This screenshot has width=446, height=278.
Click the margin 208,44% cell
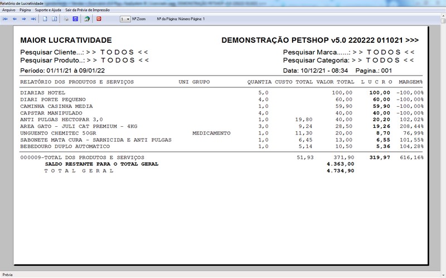pos(413,127)
